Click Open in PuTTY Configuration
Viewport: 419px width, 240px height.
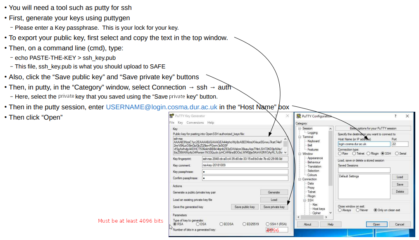tap(376, 224)
